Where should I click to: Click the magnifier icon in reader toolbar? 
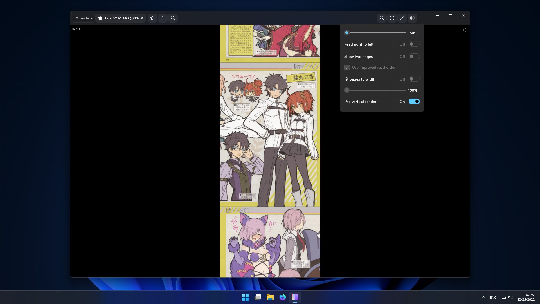382,18
